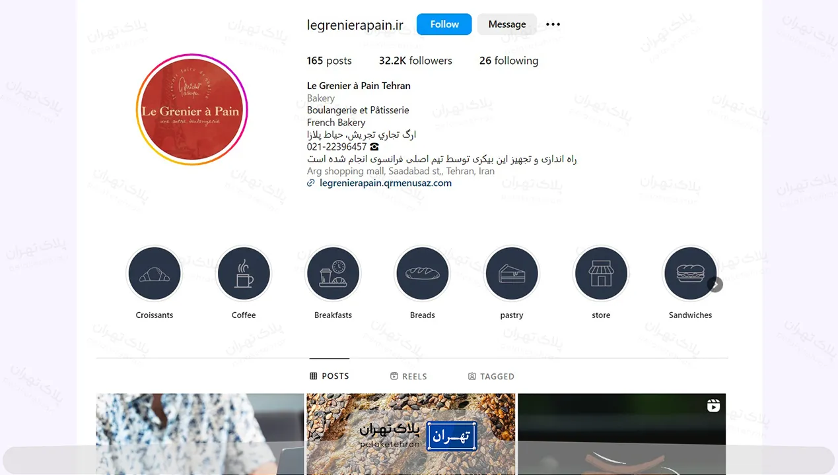The width and height of the screenshot is (838, 475).
Task: Open the reel post thumbnail
Action: [x=622, y=434]
